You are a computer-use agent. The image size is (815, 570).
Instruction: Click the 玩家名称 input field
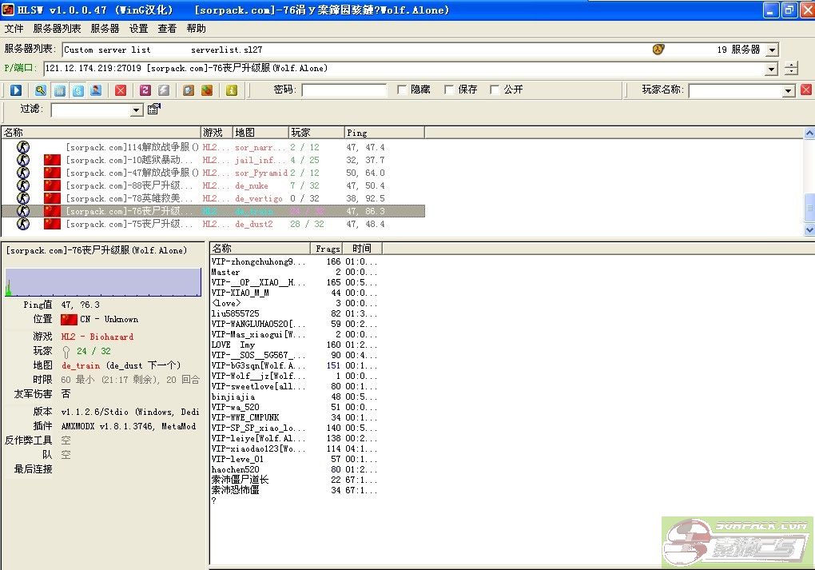(x=736, y=90)
